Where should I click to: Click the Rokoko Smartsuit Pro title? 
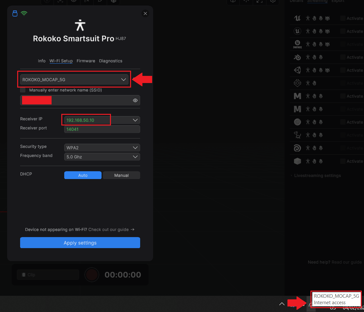(74, 39)
